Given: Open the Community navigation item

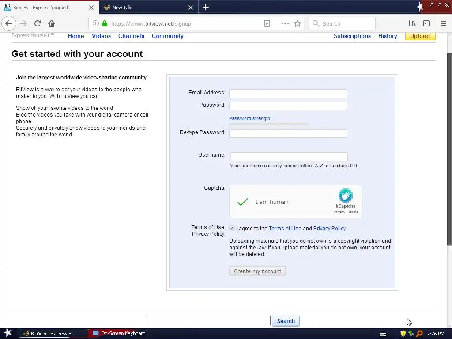Looking at the screenshot, I should pos(167,36).
